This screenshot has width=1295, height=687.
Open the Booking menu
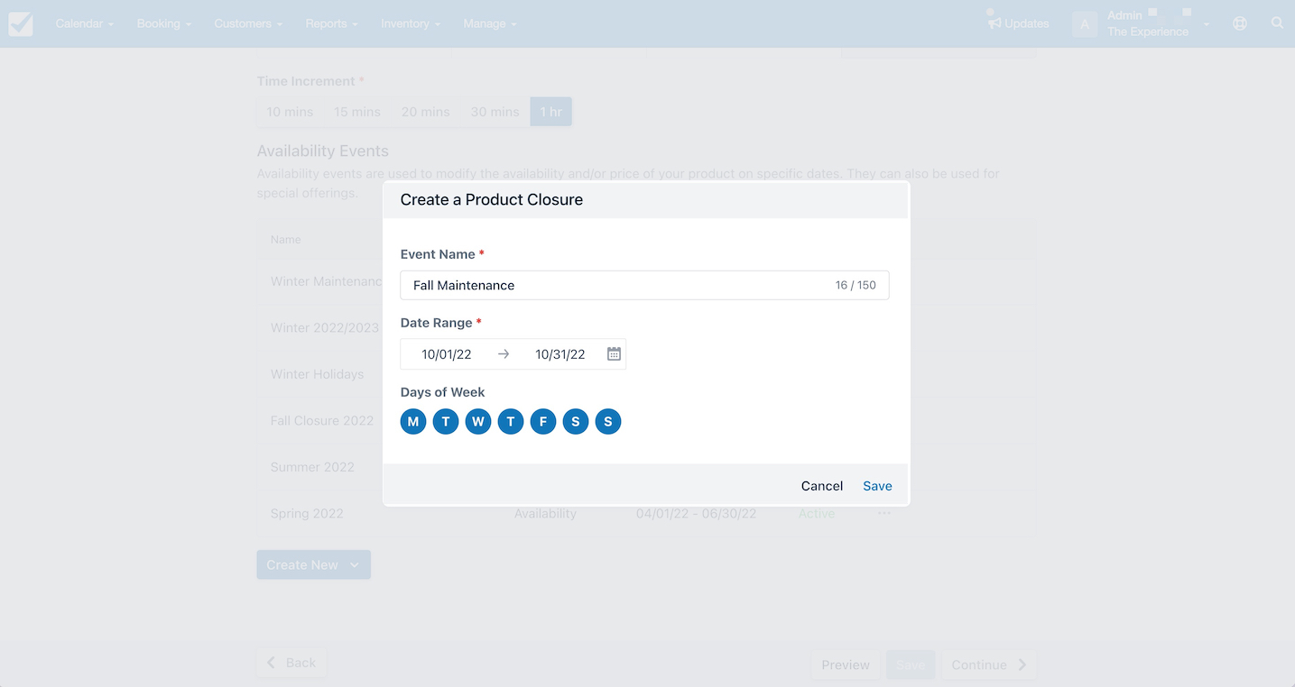click(164, 23)
